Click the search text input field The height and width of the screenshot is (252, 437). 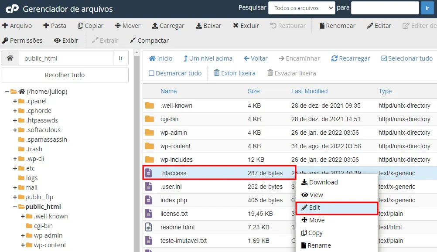pos(385,8)
